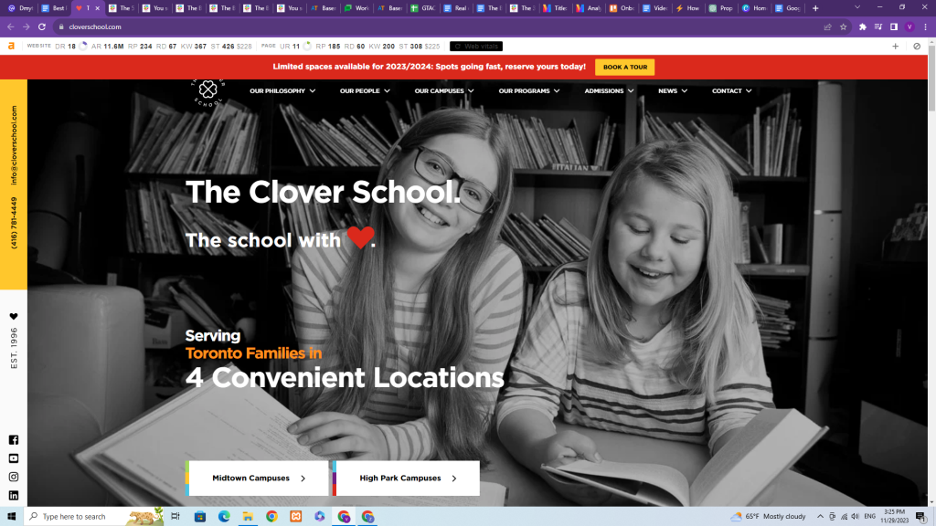Screen dimensions: 936x526
Task: Expand the Our Campuses menu
Action: point(444,91)
